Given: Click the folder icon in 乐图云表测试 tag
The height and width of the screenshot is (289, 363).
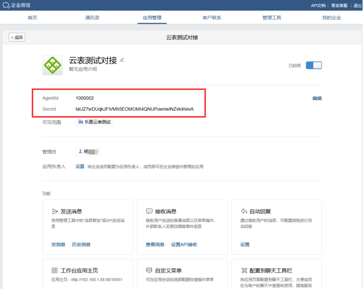Looking at the screenshot, I should point(81,122).
